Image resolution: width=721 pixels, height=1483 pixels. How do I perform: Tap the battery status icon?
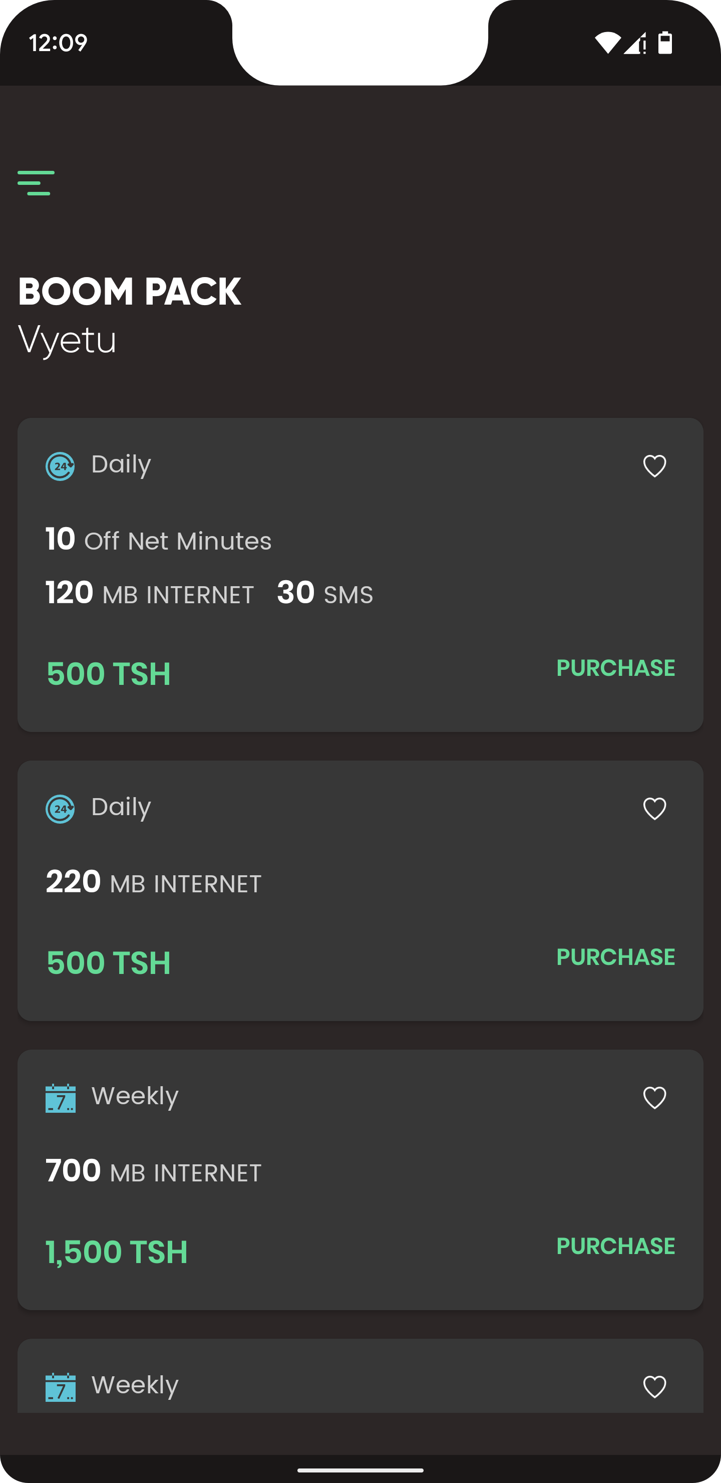point(665,43)
